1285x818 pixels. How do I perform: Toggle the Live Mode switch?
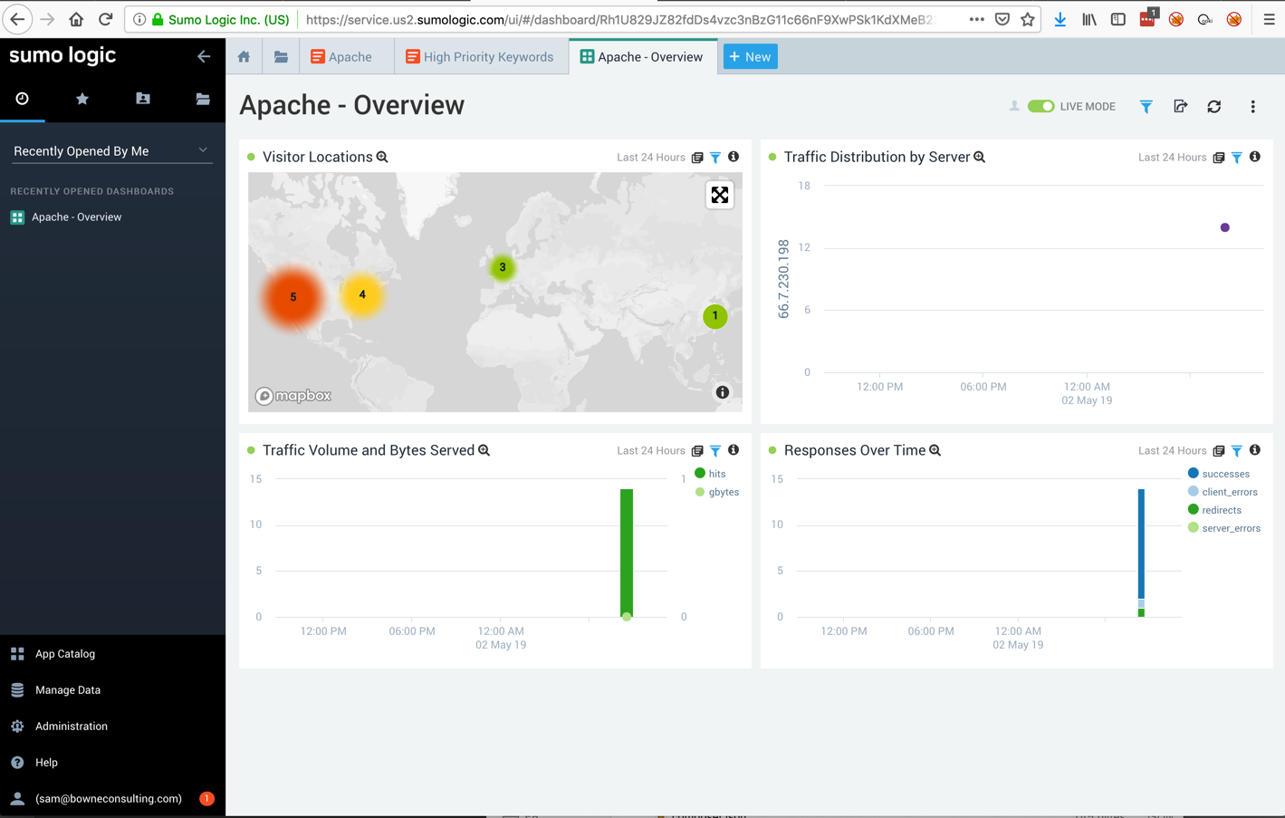click(1040, 106)
